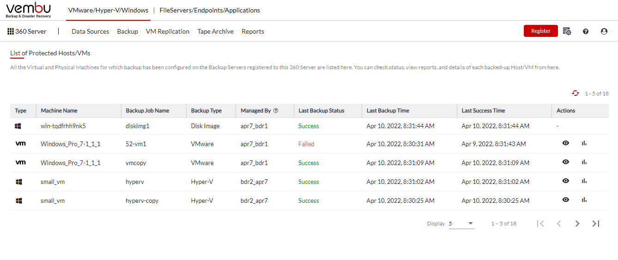View details eye icon for 52-vm1 job
This screenshot has width=618, height=260.
[566, 143]
